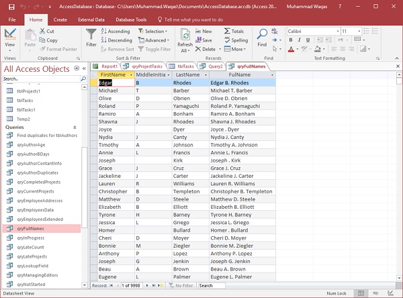The width and height of the screenshot is (403, 298).
Task: Open the qryAuthorAge query in navigation pane
Action: pyautogui.click(x=30, y=144)
